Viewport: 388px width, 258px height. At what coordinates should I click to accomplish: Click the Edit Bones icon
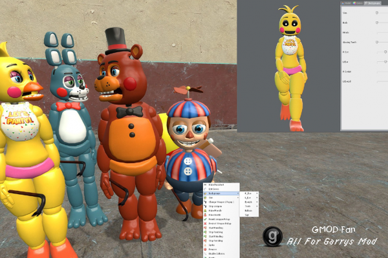[x=205, y=189]
